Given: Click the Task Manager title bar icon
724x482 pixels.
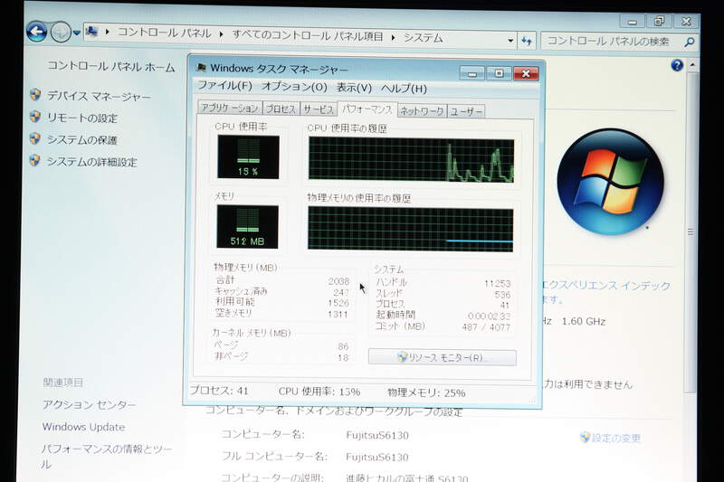Looking at the screenshot, I should (x=201, y=68).
